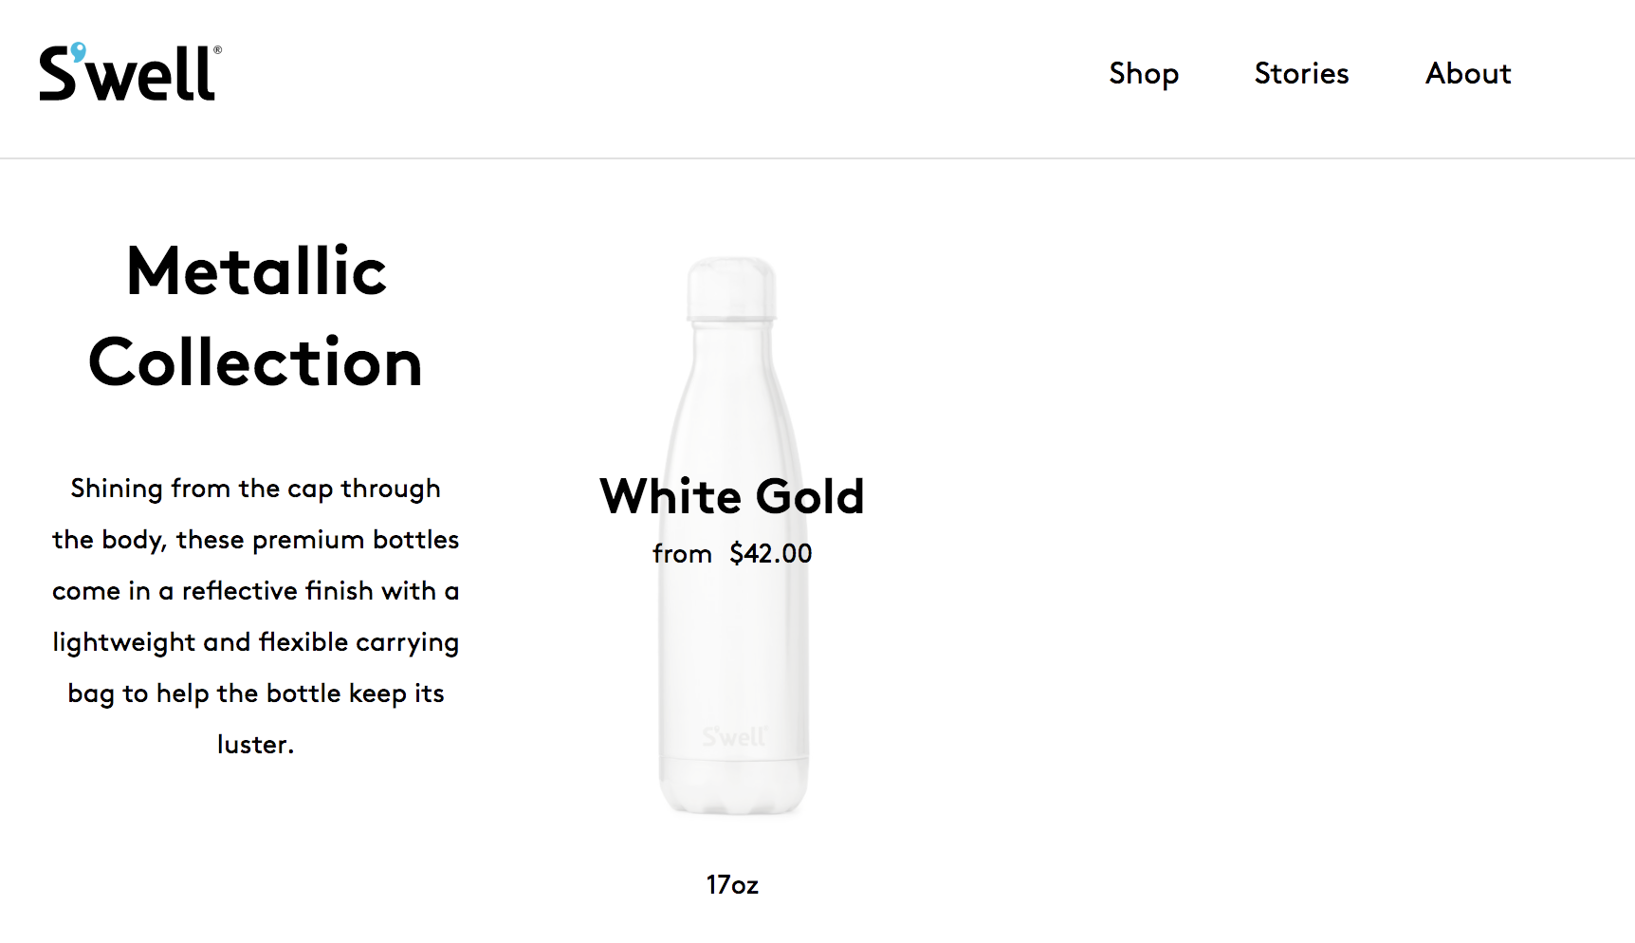
Task: Open the About section
Action: pos(1468,74)
